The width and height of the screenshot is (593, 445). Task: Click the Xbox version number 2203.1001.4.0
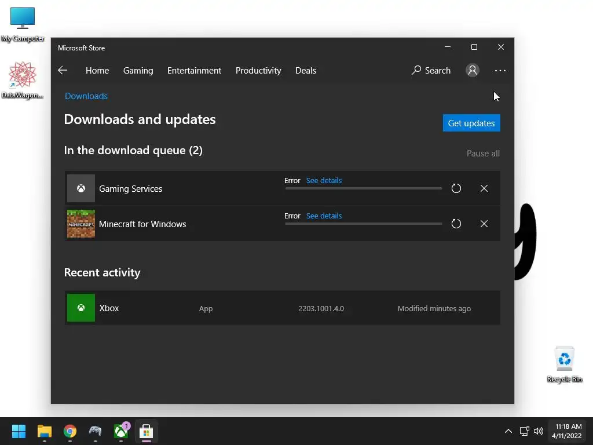point(321,308)
